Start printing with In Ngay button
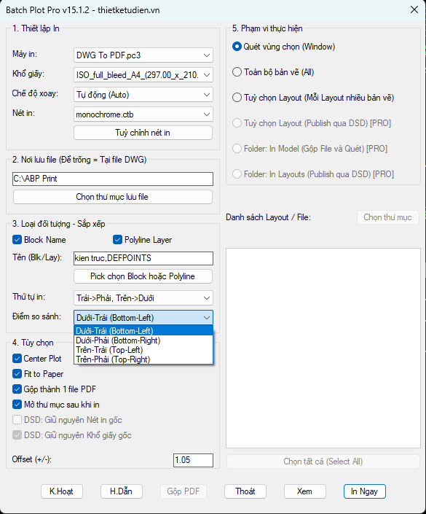Screen dimensions: 426x514 coord(364,491)
